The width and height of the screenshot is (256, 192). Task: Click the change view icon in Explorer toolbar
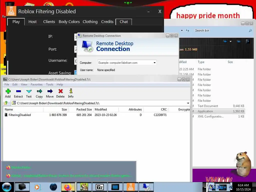click(x=225, y=41)
